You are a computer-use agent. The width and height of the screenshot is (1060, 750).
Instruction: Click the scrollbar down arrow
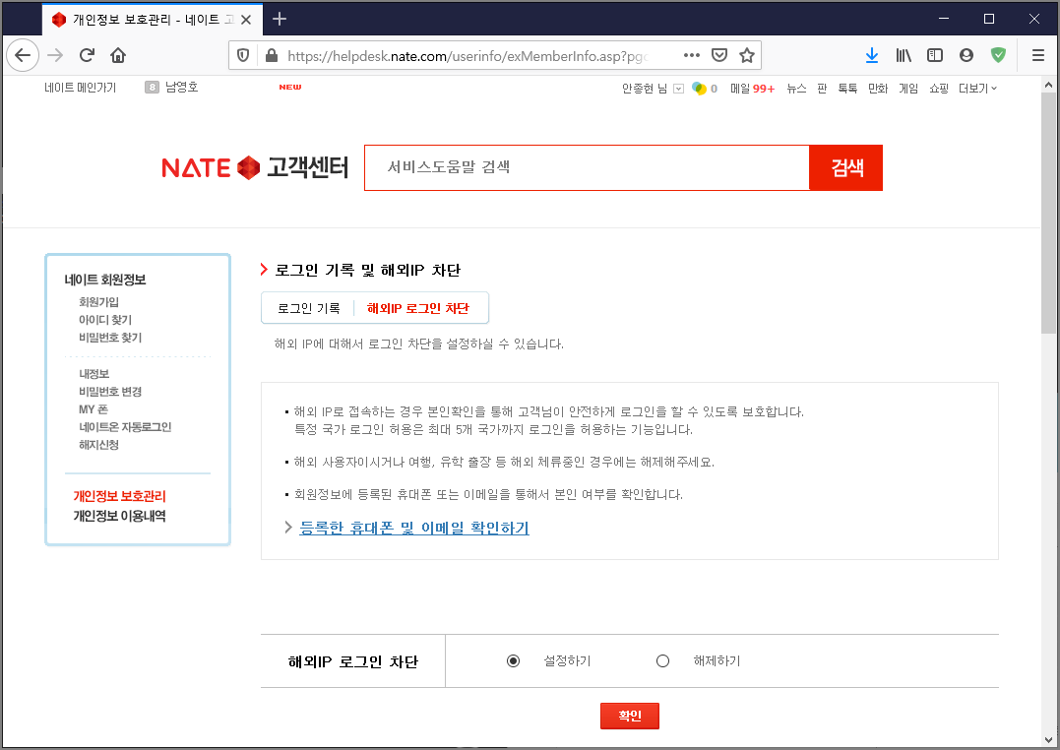(x=1048, y=740)
